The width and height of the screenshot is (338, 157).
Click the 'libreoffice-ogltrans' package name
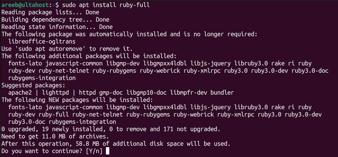[42, 42]
